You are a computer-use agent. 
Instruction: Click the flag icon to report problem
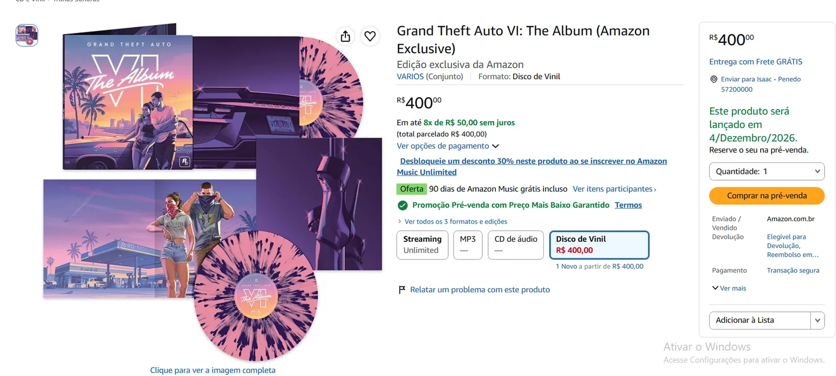(402, 290)
